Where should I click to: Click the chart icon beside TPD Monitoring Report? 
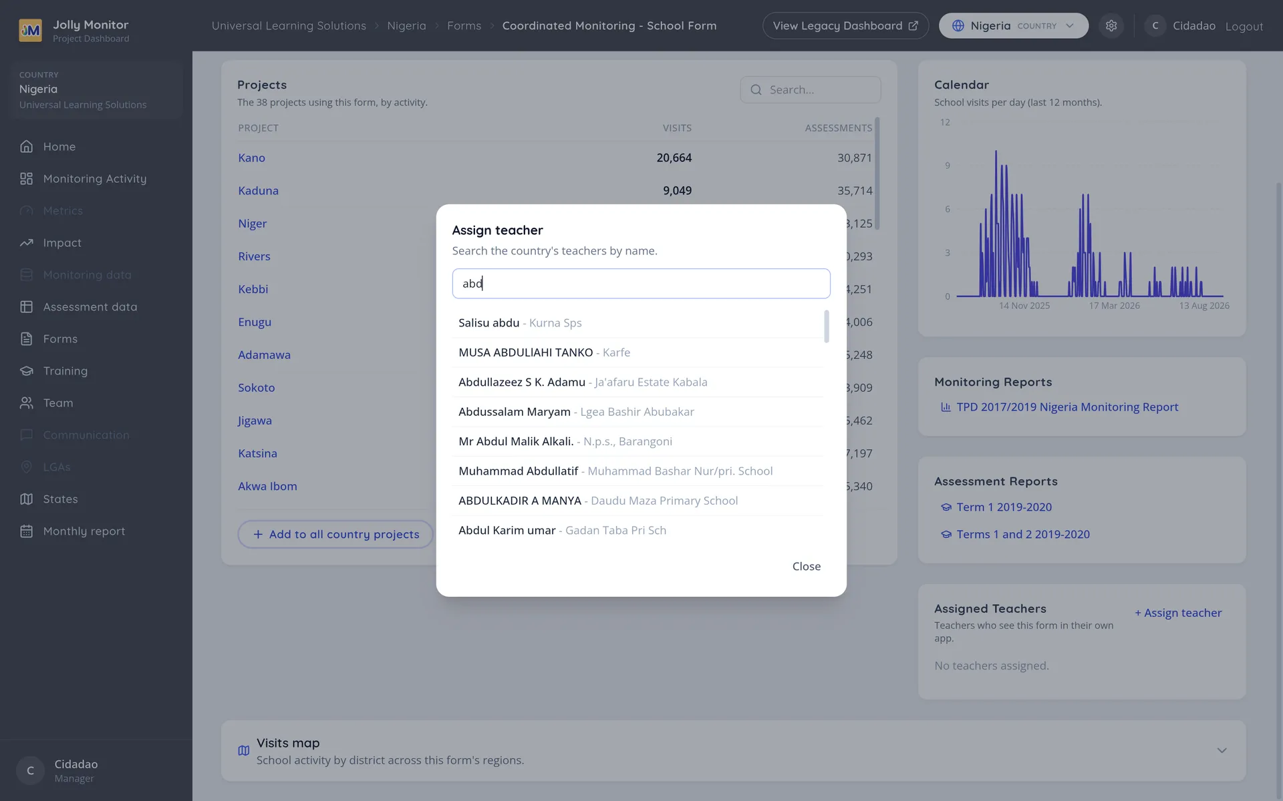point(946,407)
